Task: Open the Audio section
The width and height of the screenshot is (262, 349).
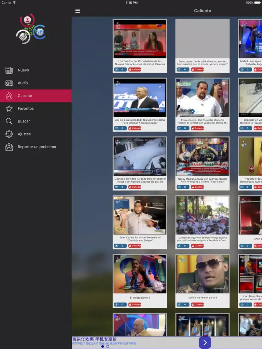Action: 36,83
